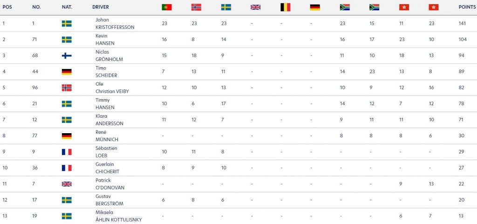The height and width of the screenshot is (224, 477).
Task: Click the United Kingdom flag round header
Action: click(x=256, y=7)
